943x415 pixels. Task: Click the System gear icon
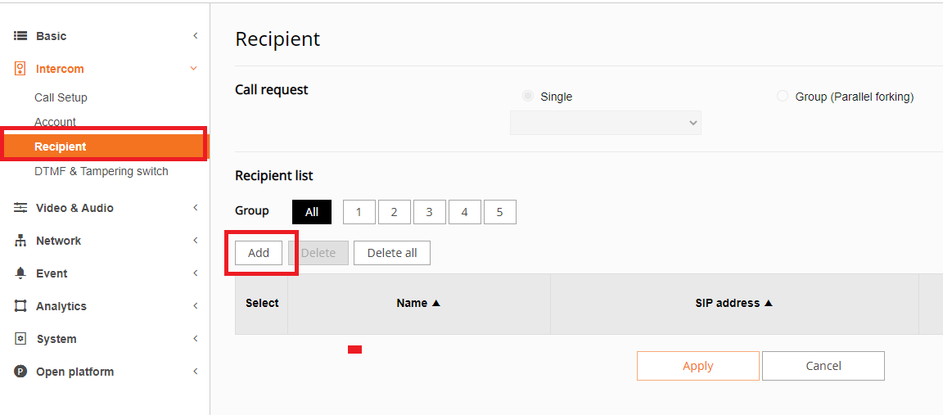[20, 339]
